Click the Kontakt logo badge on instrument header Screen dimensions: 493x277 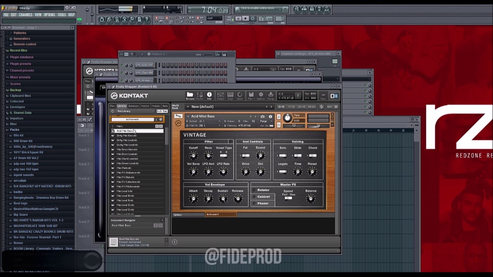click(178, 123)
